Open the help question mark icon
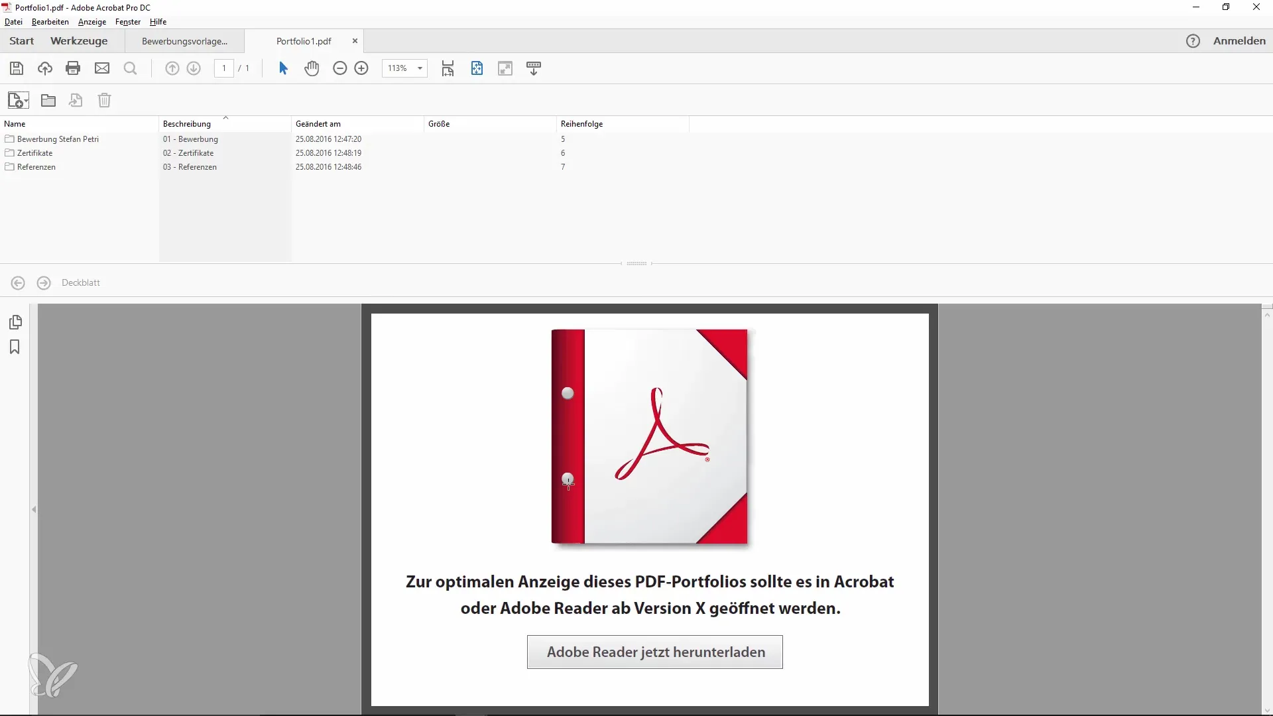This screenshot has height=716, width=1273. coord(1193,41)
